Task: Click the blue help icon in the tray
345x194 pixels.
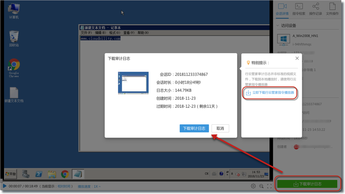Action: coord(221,174)
